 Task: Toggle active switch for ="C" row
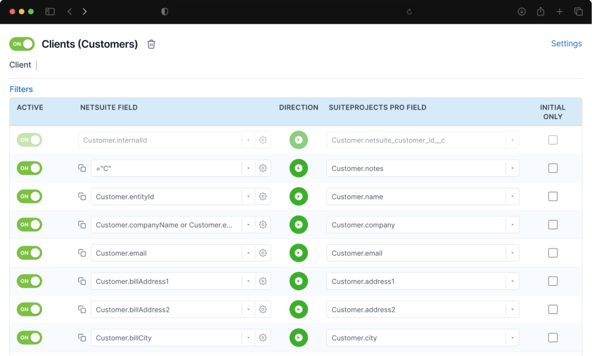click(x=29, y=168)
